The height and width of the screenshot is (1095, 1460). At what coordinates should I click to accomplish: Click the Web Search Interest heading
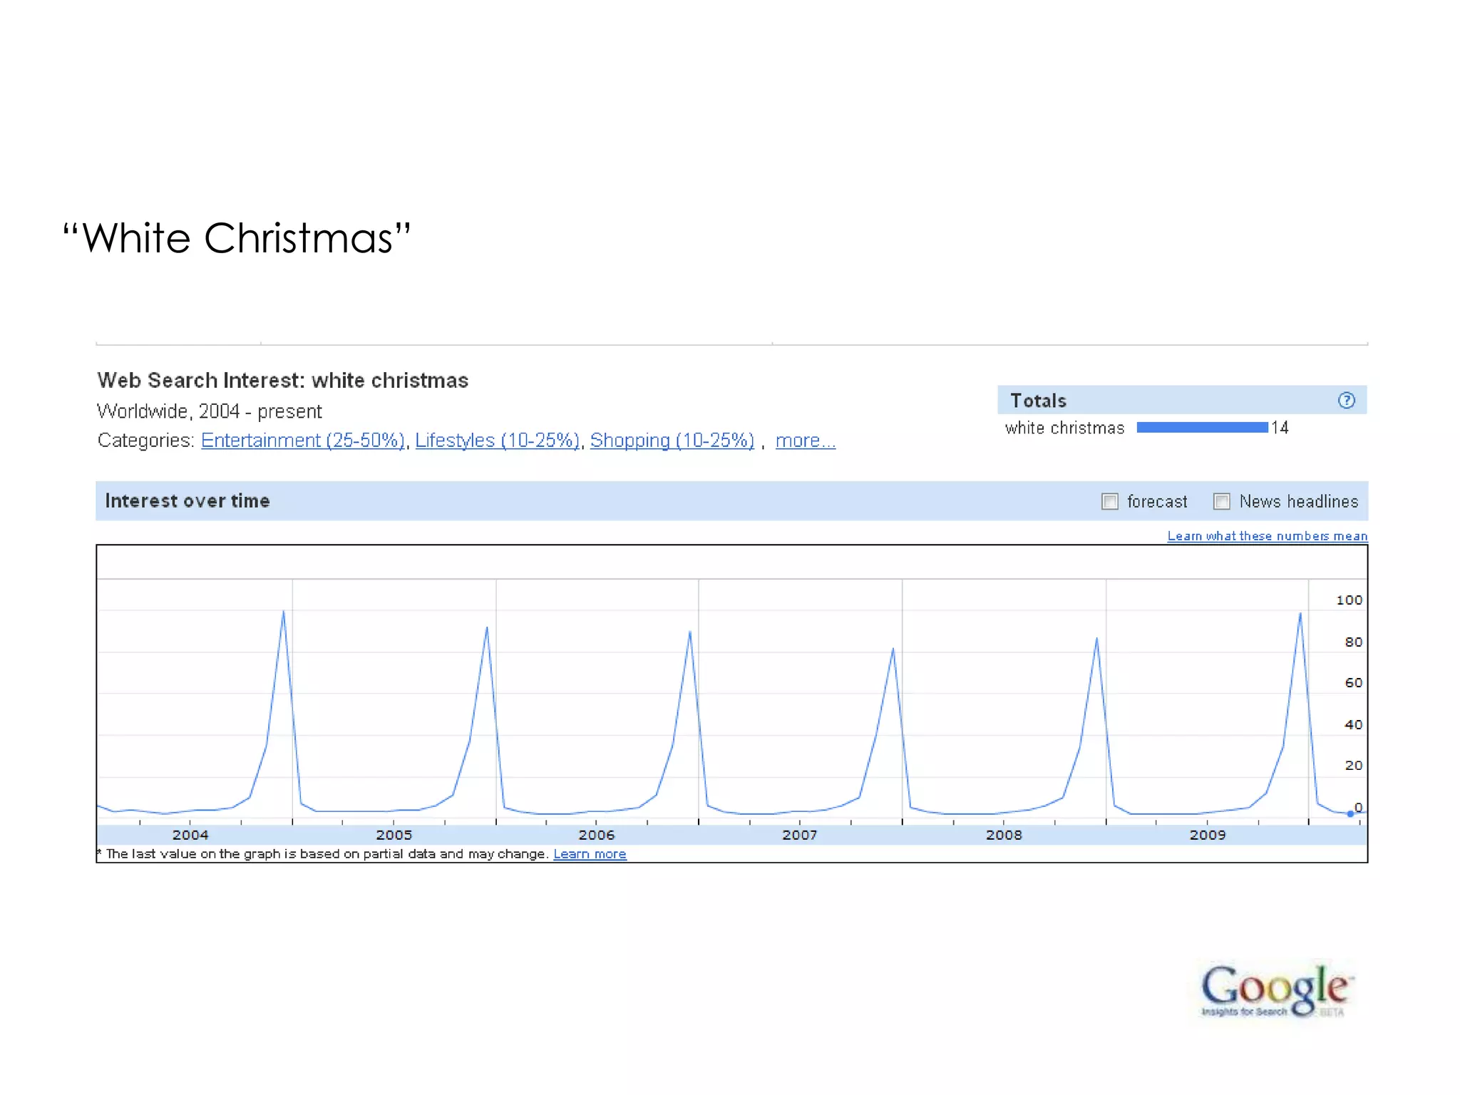coord(282,380)
